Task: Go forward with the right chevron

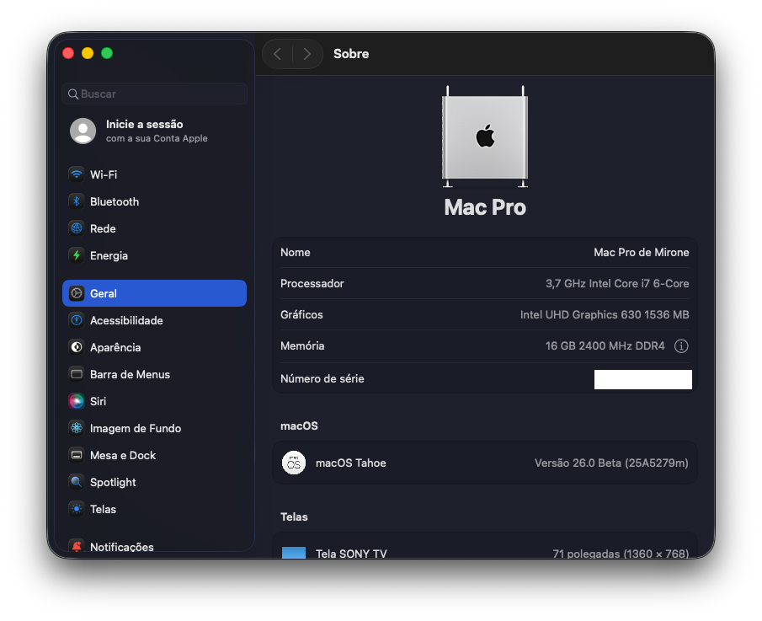Action: (307, 54)
